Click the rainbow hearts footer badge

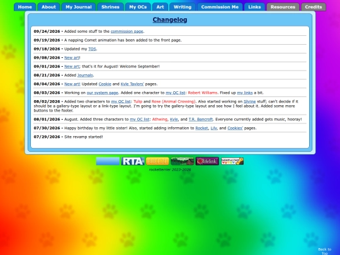(232, 161)
